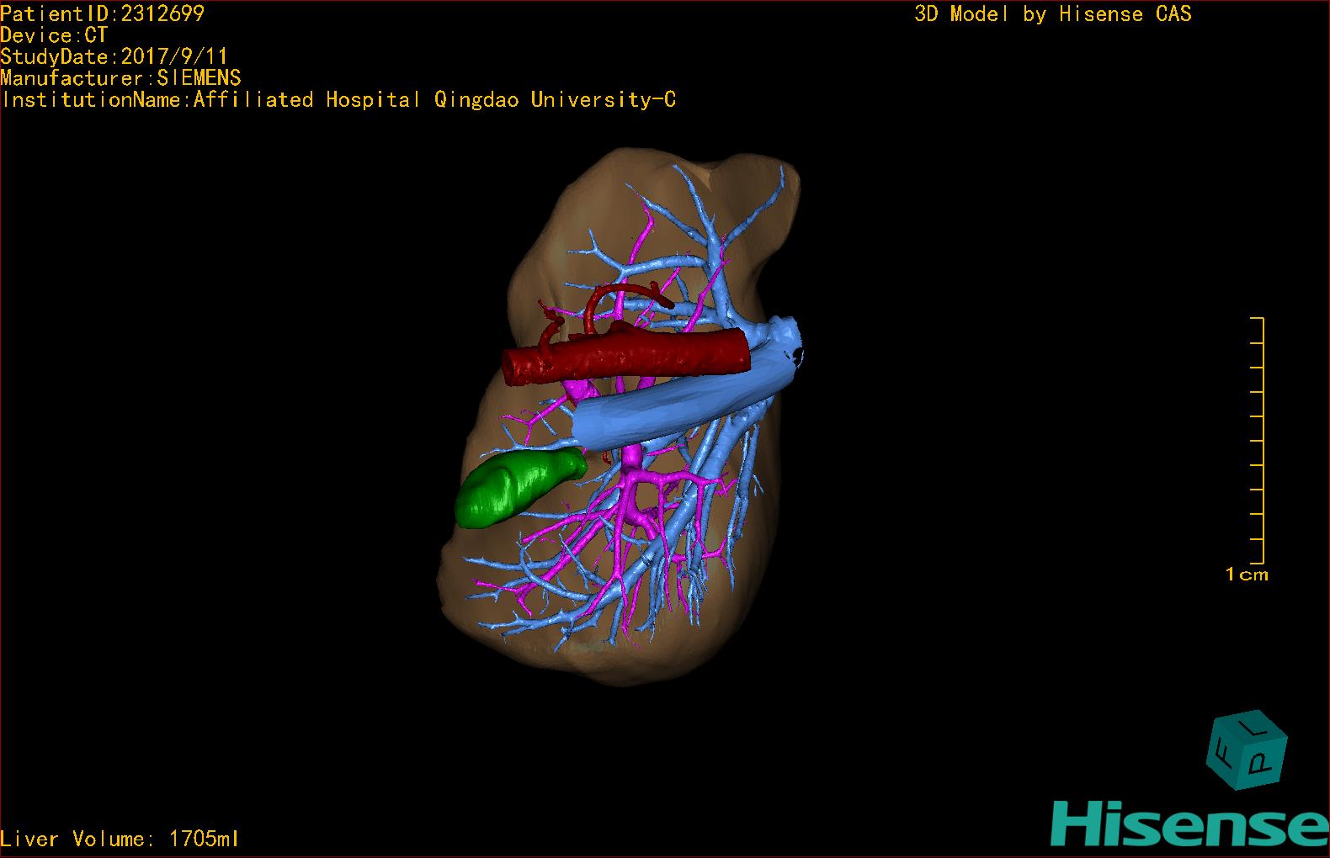Click the P face of orientation cube
This screenshot has height=858, width=1330.
(x=1262, y=761)
